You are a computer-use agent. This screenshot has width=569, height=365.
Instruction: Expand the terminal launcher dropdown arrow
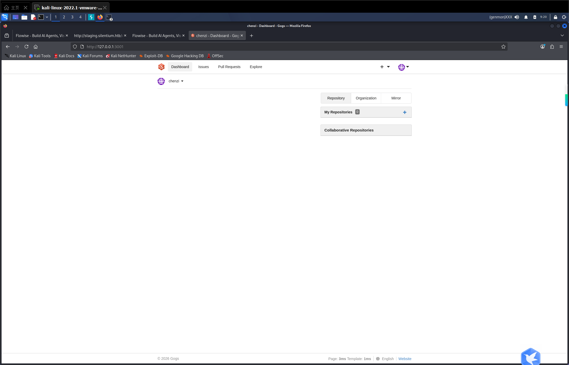click(x=47, y=17)
